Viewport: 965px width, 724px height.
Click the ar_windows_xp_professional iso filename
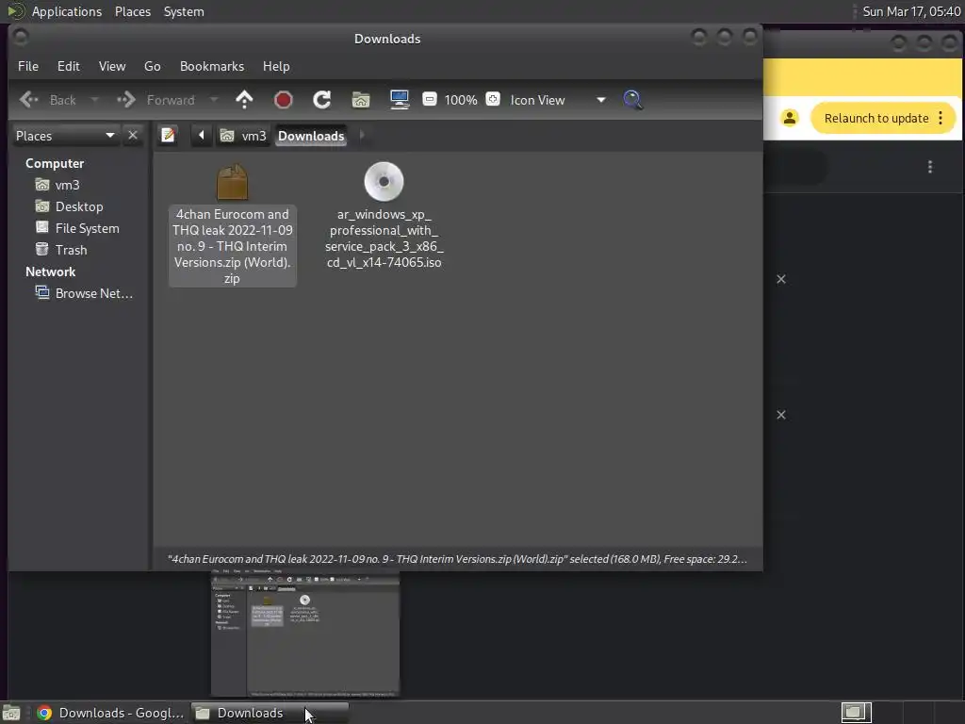(384, 239)
